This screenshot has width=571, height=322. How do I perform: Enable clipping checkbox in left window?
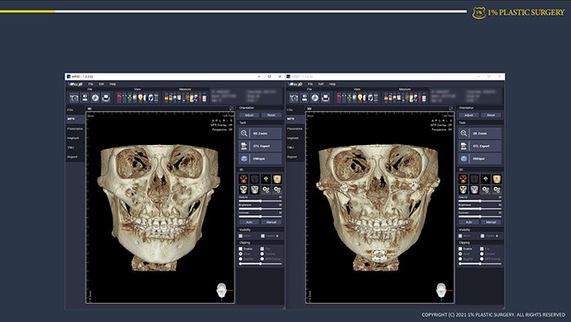click(241, 249)
